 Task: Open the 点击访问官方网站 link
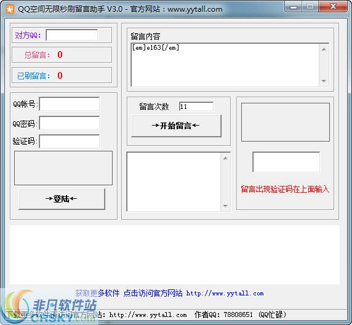pyautogui.click(x=153, y=293)
